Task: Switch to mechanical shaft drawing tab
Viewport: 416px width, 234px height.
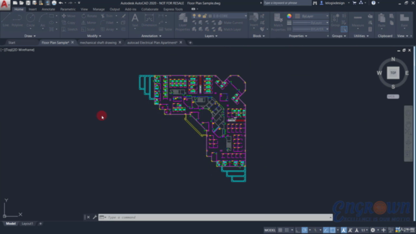Action: (x=98, y=42)
